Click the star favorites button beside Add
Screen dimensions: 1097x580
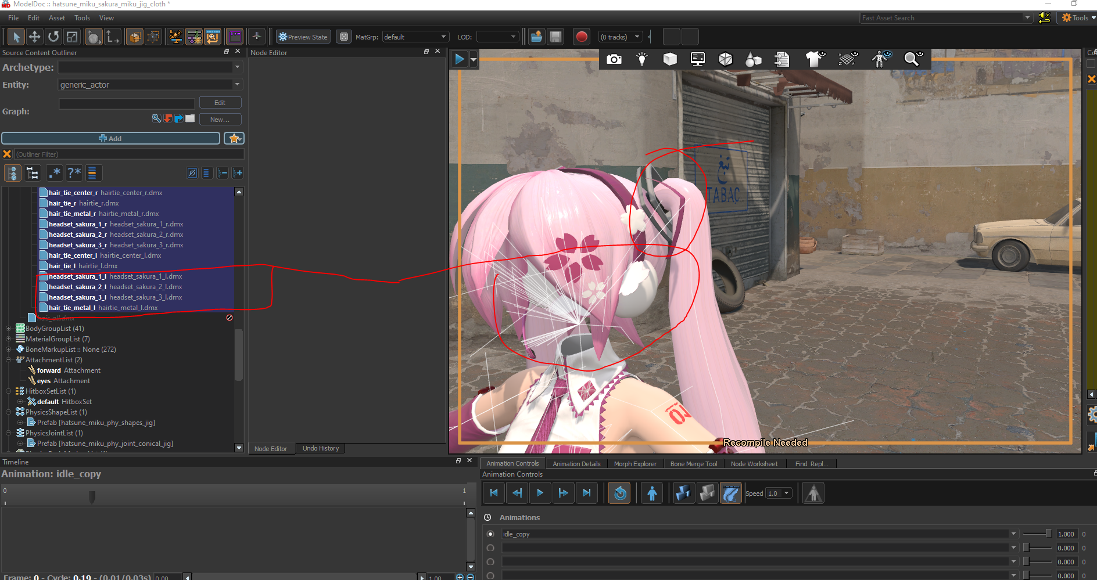coord(234,138)
